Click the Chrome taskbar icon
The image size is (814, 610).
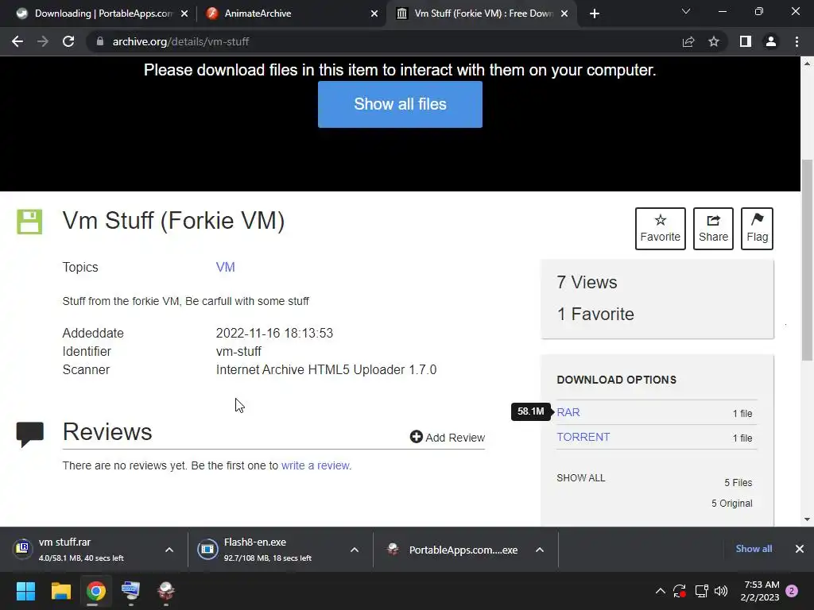tap(95, 591)
